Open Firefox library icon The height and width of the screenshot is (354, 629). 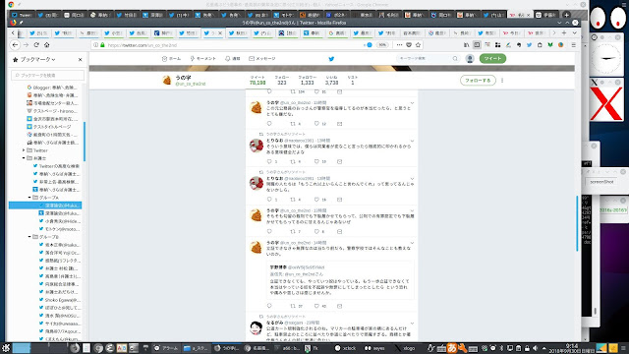point(466,45)
